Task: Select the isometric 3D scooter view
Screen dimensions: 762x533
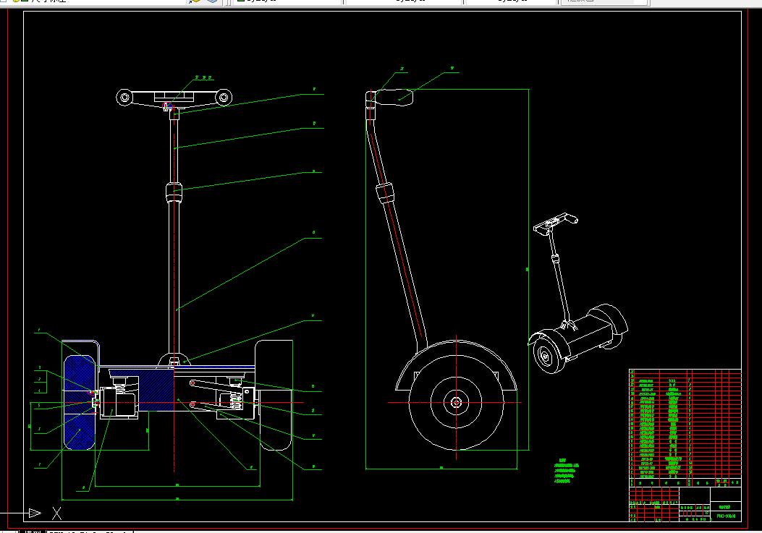Action: pos(577,294)
